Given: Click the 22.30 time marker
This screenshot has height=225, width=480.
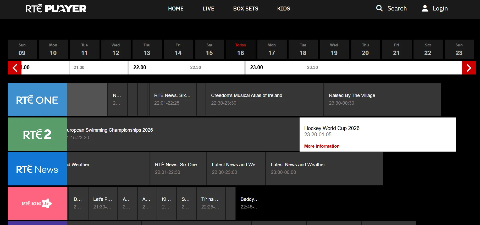Looking at the screenshot, I should pos(196,67).
